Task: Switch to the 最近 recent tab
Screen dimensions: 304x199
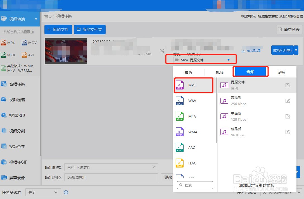Action: 188,72
